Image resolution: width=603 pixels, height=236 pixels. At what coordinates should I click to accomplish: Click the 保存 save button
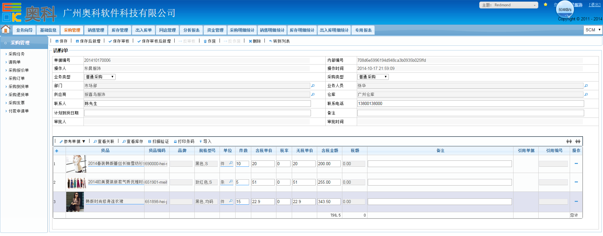[61, 41]
